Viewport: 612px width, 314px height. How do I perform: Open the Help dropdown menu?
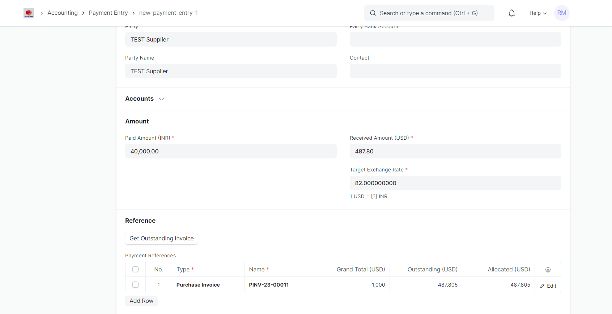coord(538,13)
